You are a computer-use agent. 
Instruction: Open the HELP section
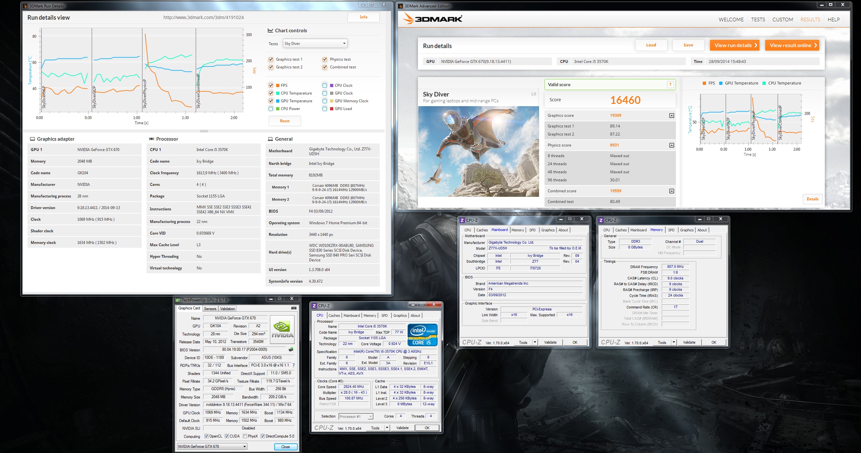(x=834, y=19)
